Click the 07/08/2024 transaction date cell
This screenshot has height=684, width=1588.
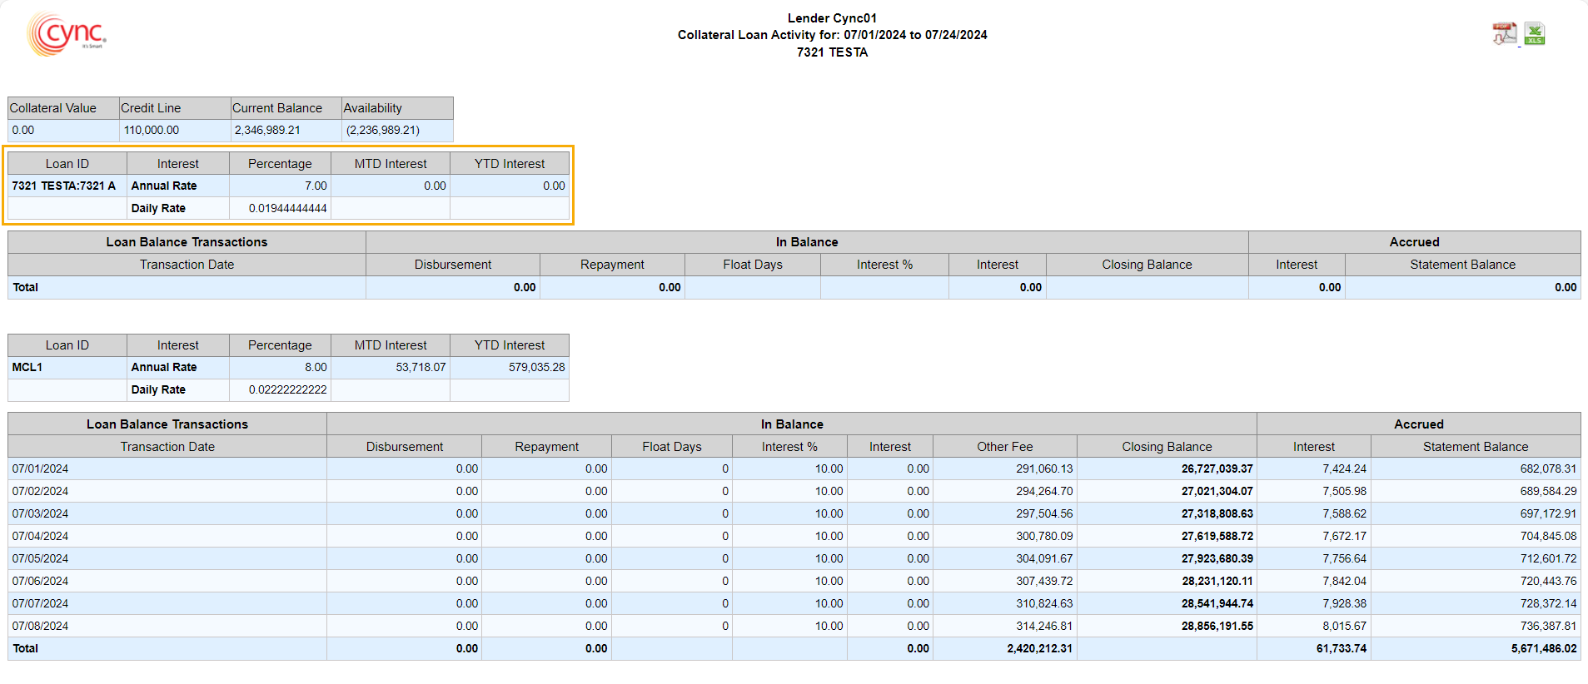(x=41, y=626)
